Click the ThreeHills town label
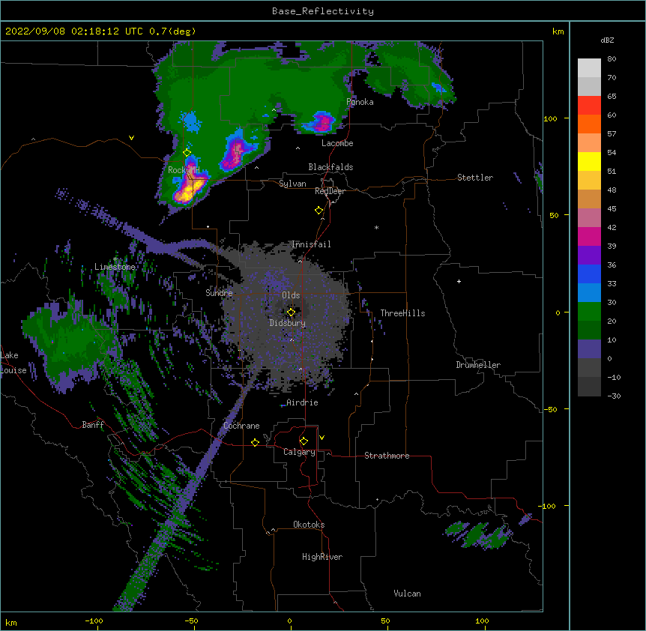Image resolution: width=646 pixels, height=631 pixels. 402,313
